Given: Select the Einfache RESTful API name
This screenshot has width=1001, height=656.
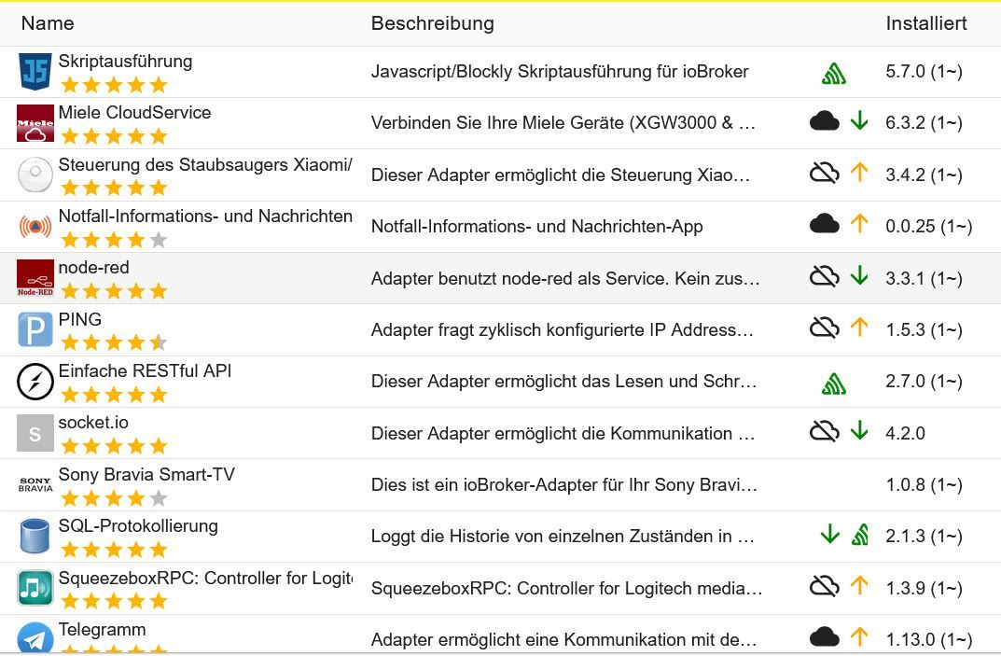Looking at the screenshot, I should coord(145,371).
